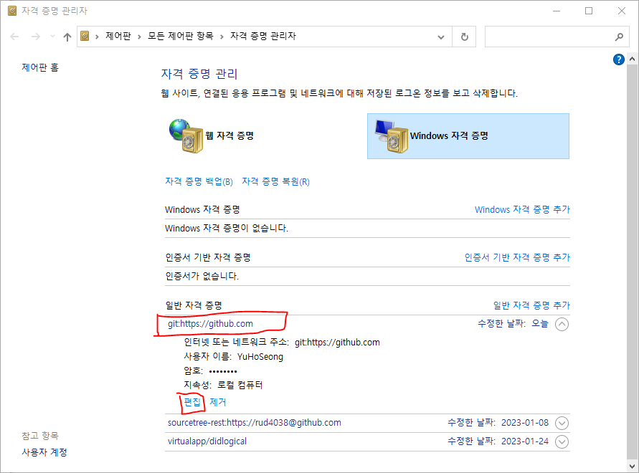
Task: Select 자격 증명 관리자 breadcrumb
Action: tap(263, 37)
